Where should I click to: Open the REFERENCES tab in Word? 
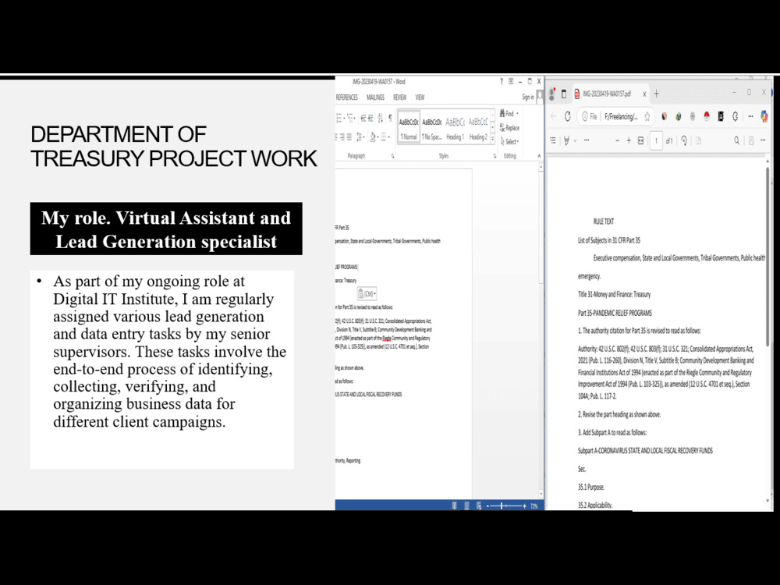point(347,97)
